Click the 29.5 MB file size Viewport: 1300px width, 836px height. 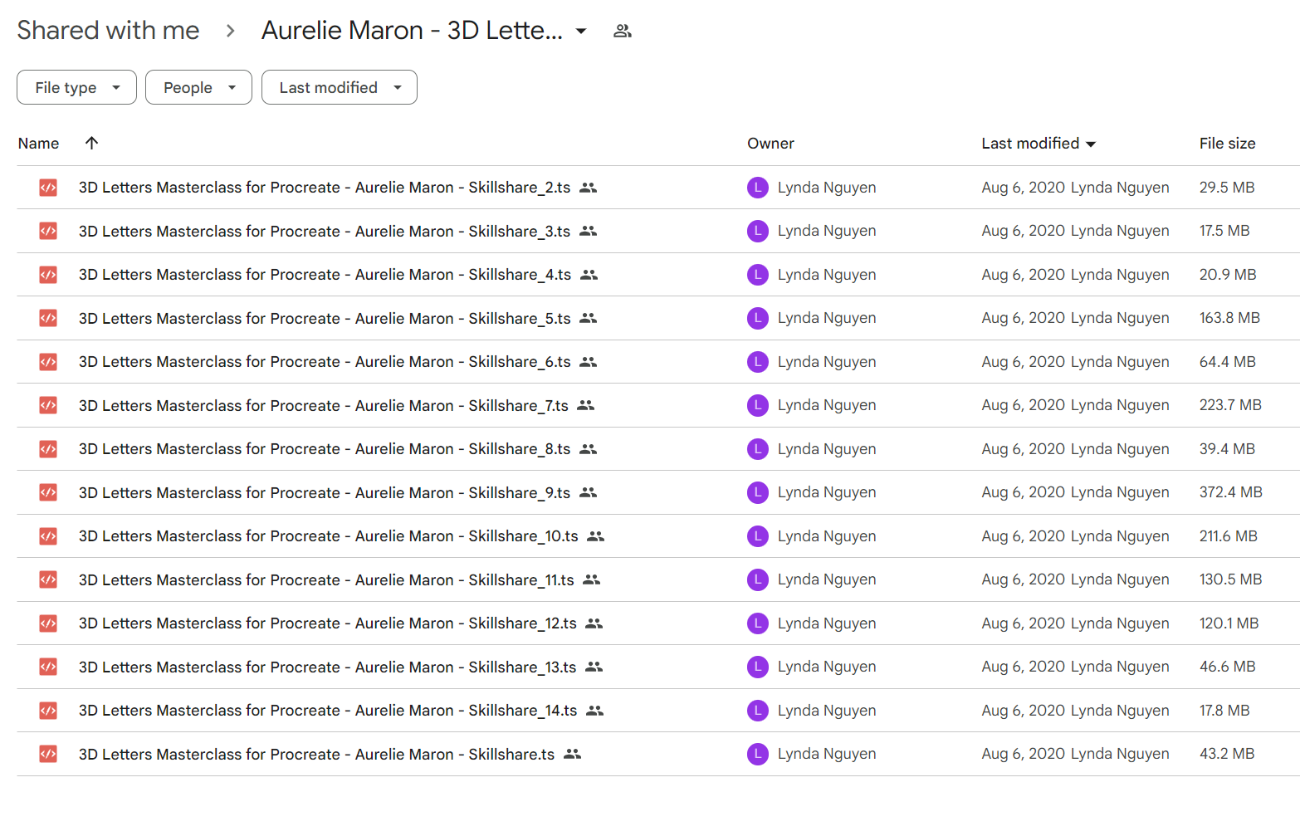click(1227, 188)
